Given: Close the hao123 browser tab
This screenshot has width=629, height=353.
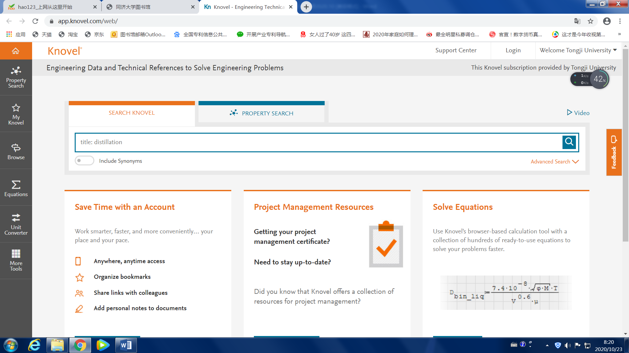Looking at the screenshot, I should pos(95,7).
